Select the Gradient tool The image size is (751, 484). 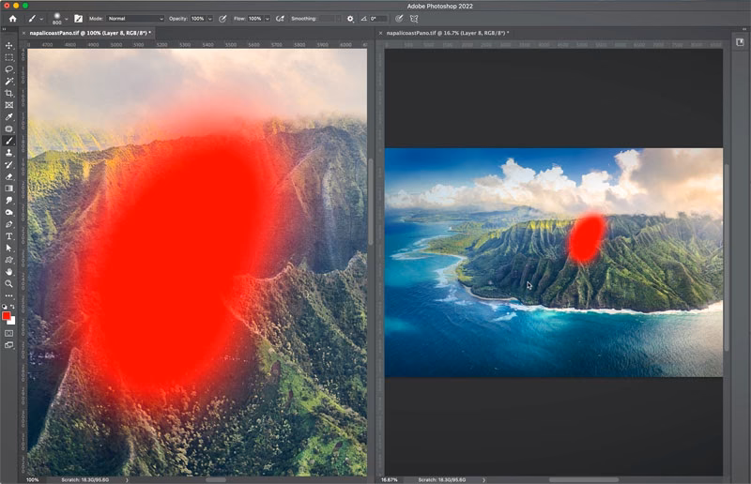[8, 189]
